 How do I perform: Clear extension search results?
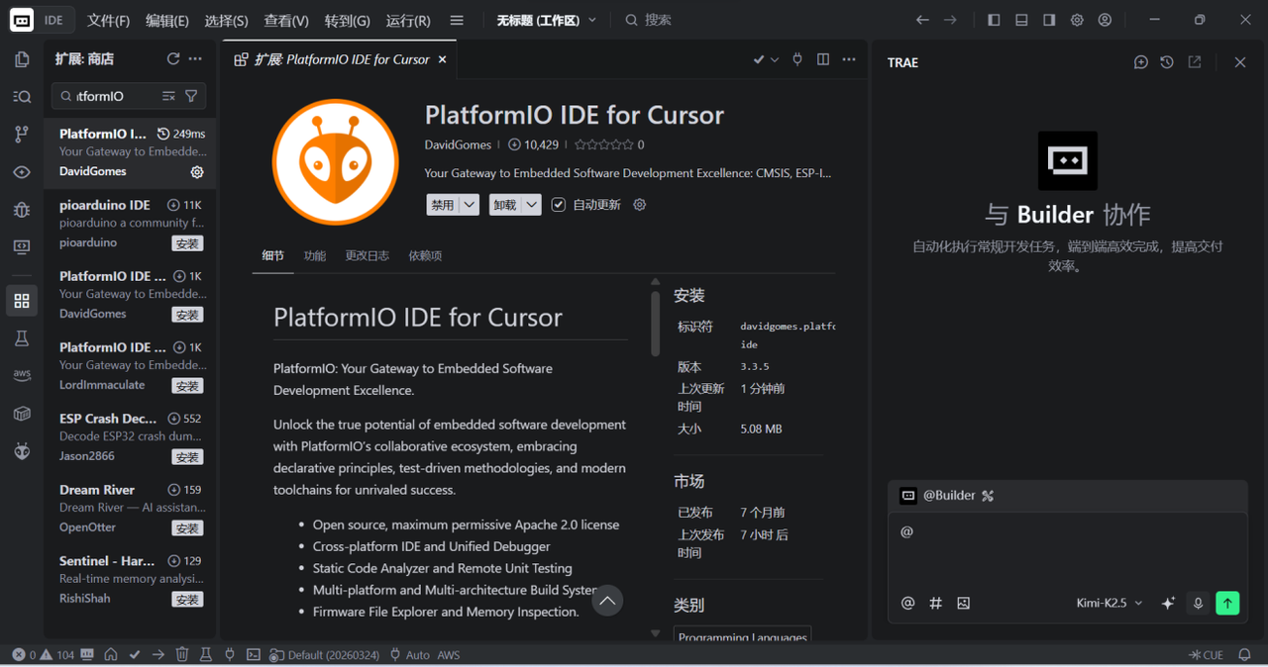pos(168,96)
